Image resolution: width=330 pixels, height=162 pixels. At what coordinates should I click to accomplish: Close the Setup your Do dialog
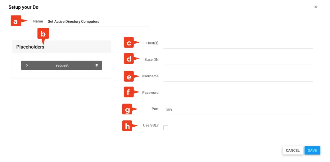315,7
